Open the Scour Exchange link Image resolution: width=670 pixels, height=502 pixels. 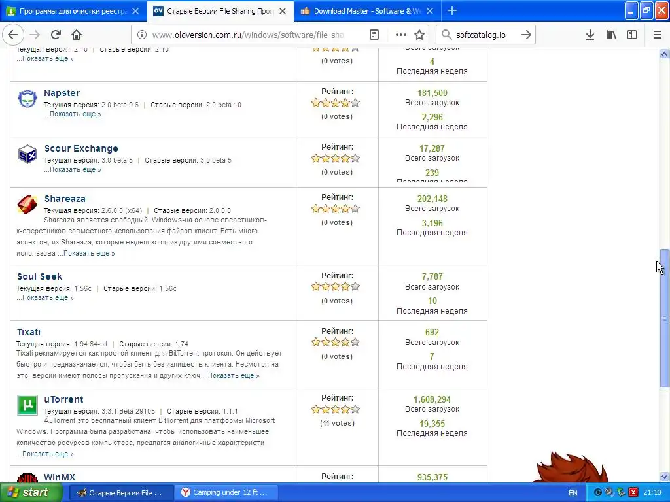tap(81, 148)
